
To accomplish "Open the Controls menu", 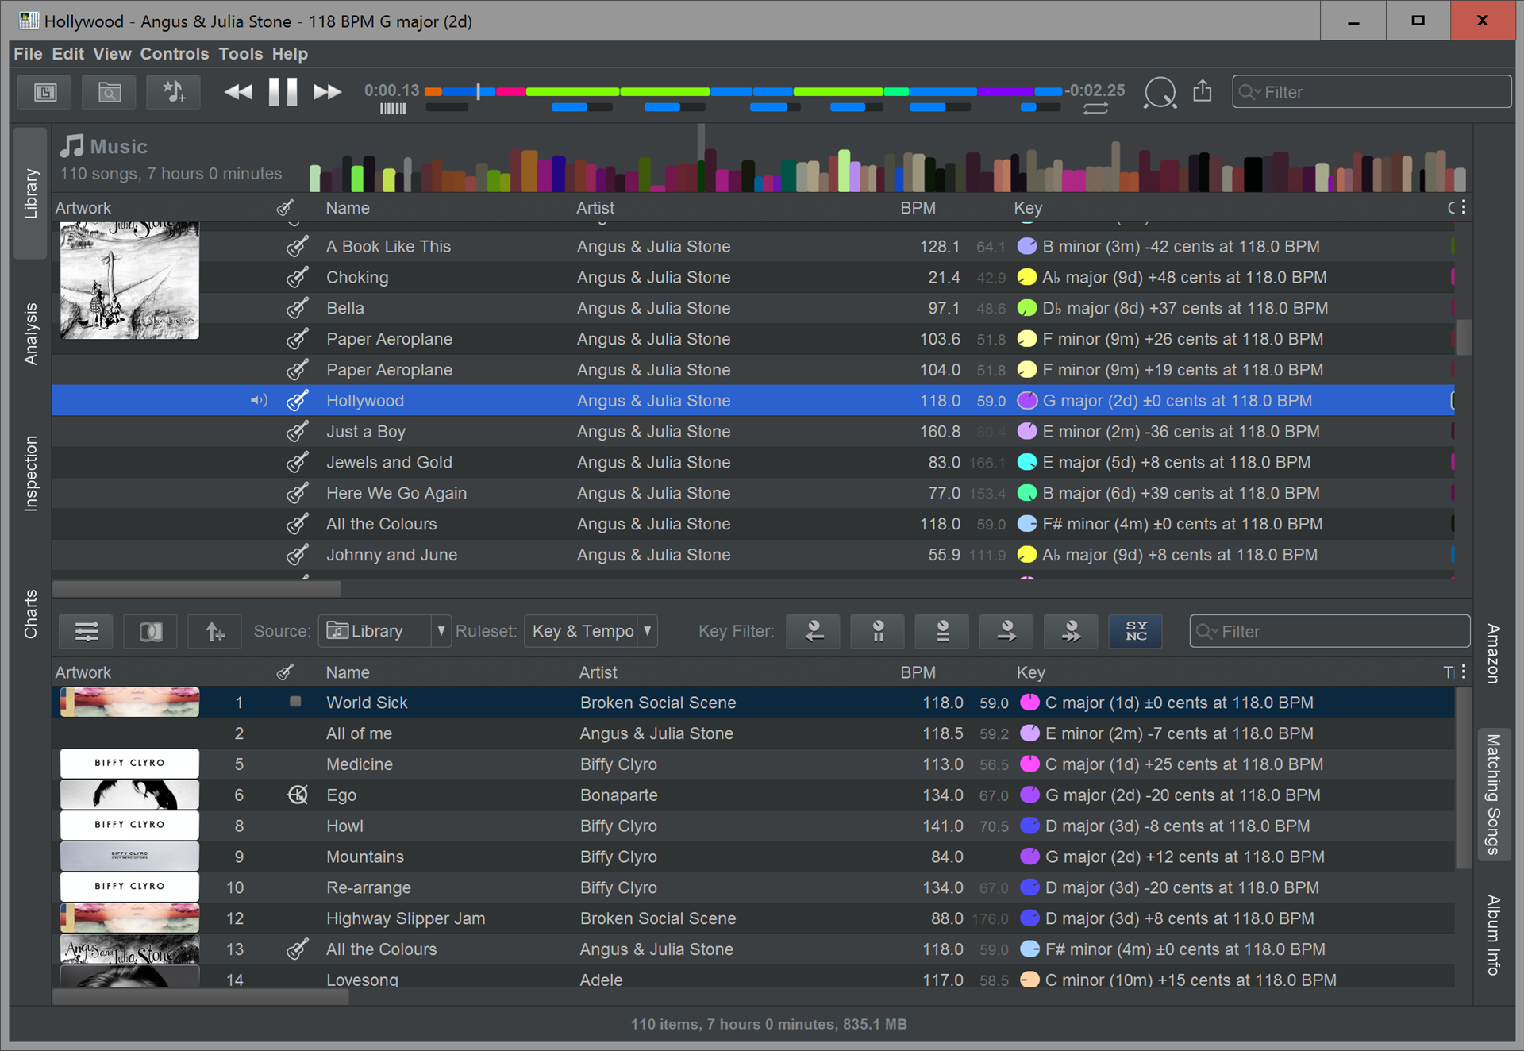I will [175, 54].
